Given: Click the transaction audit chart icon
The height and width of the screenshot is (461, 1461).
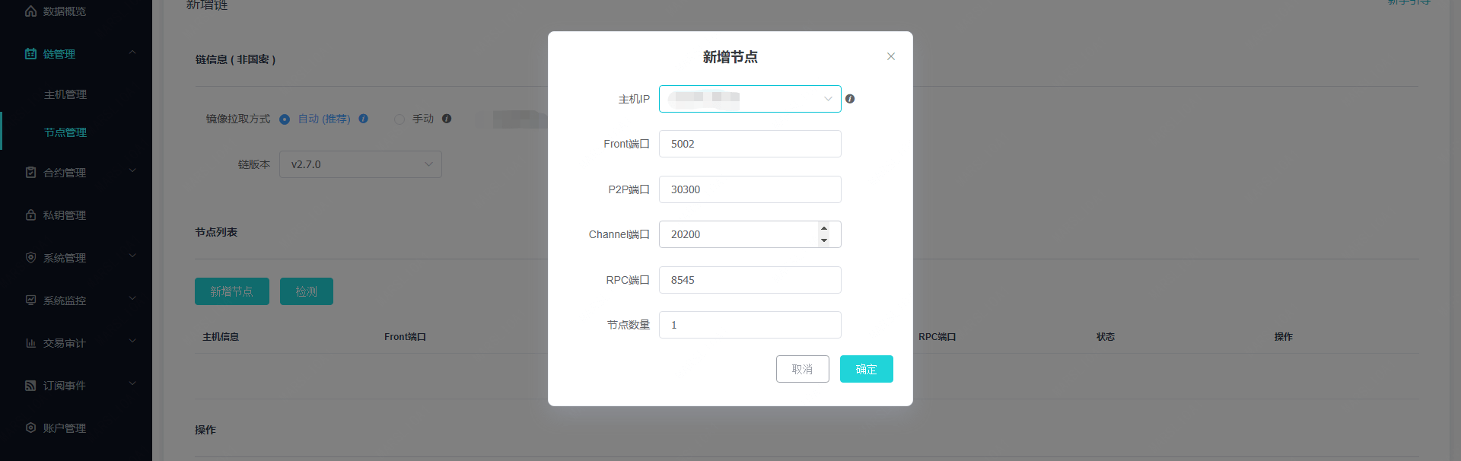Looking at the screenshot, I should coord(30,343).
